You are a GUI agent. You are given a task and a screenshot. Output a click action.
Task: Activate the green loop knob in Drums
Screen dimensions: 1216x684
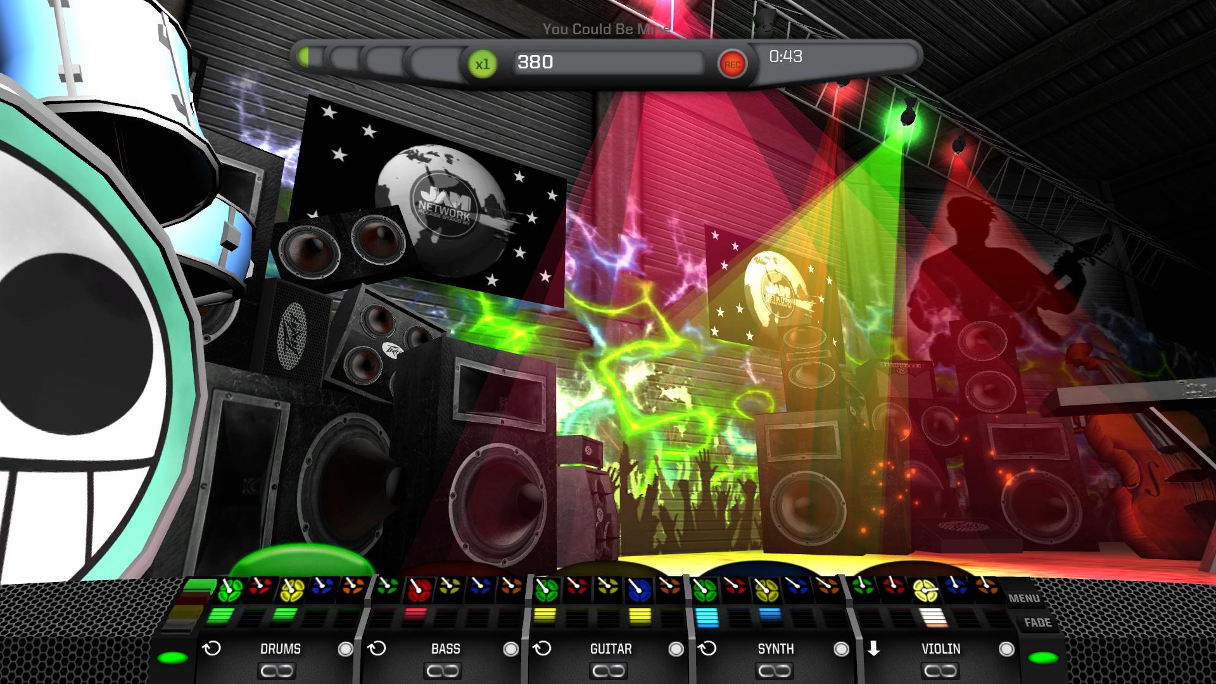[x=229, y=590]
